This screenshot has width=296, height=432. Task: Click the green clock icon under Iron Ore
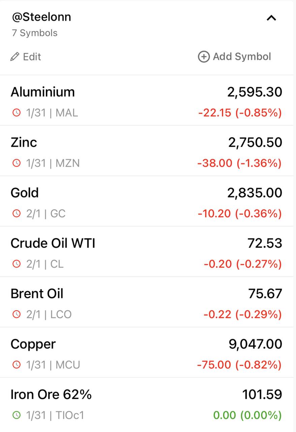pyautogui.click(x=17, y=415)
